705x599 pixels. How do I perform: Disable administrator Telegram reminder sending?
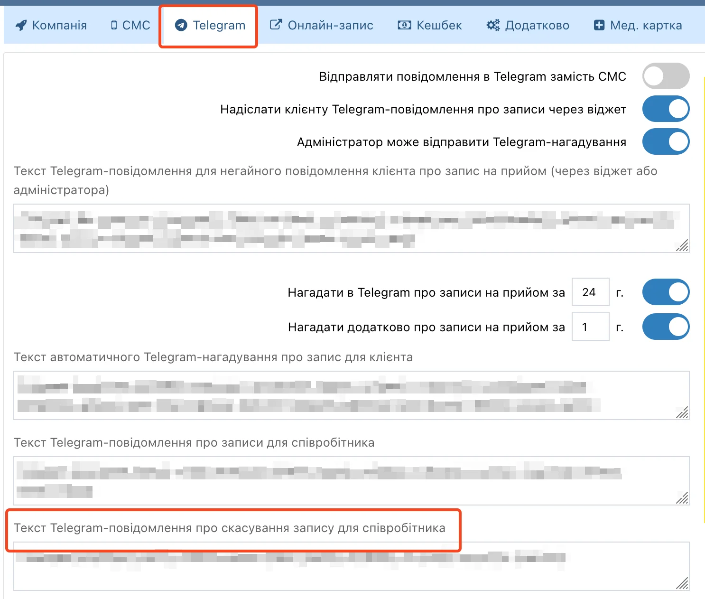point(666,141)
